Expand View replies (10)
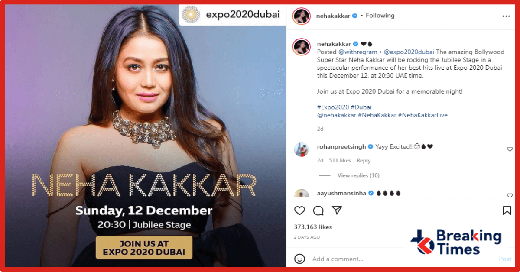The width and height of the screenshot is (520, 272). tap(358, 175)
